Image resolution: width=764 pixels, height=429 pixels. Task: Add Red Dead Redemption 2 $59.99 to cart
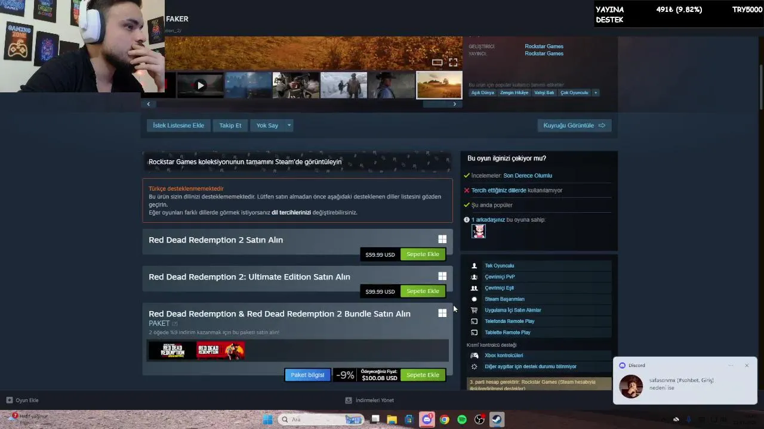point(423,254)
